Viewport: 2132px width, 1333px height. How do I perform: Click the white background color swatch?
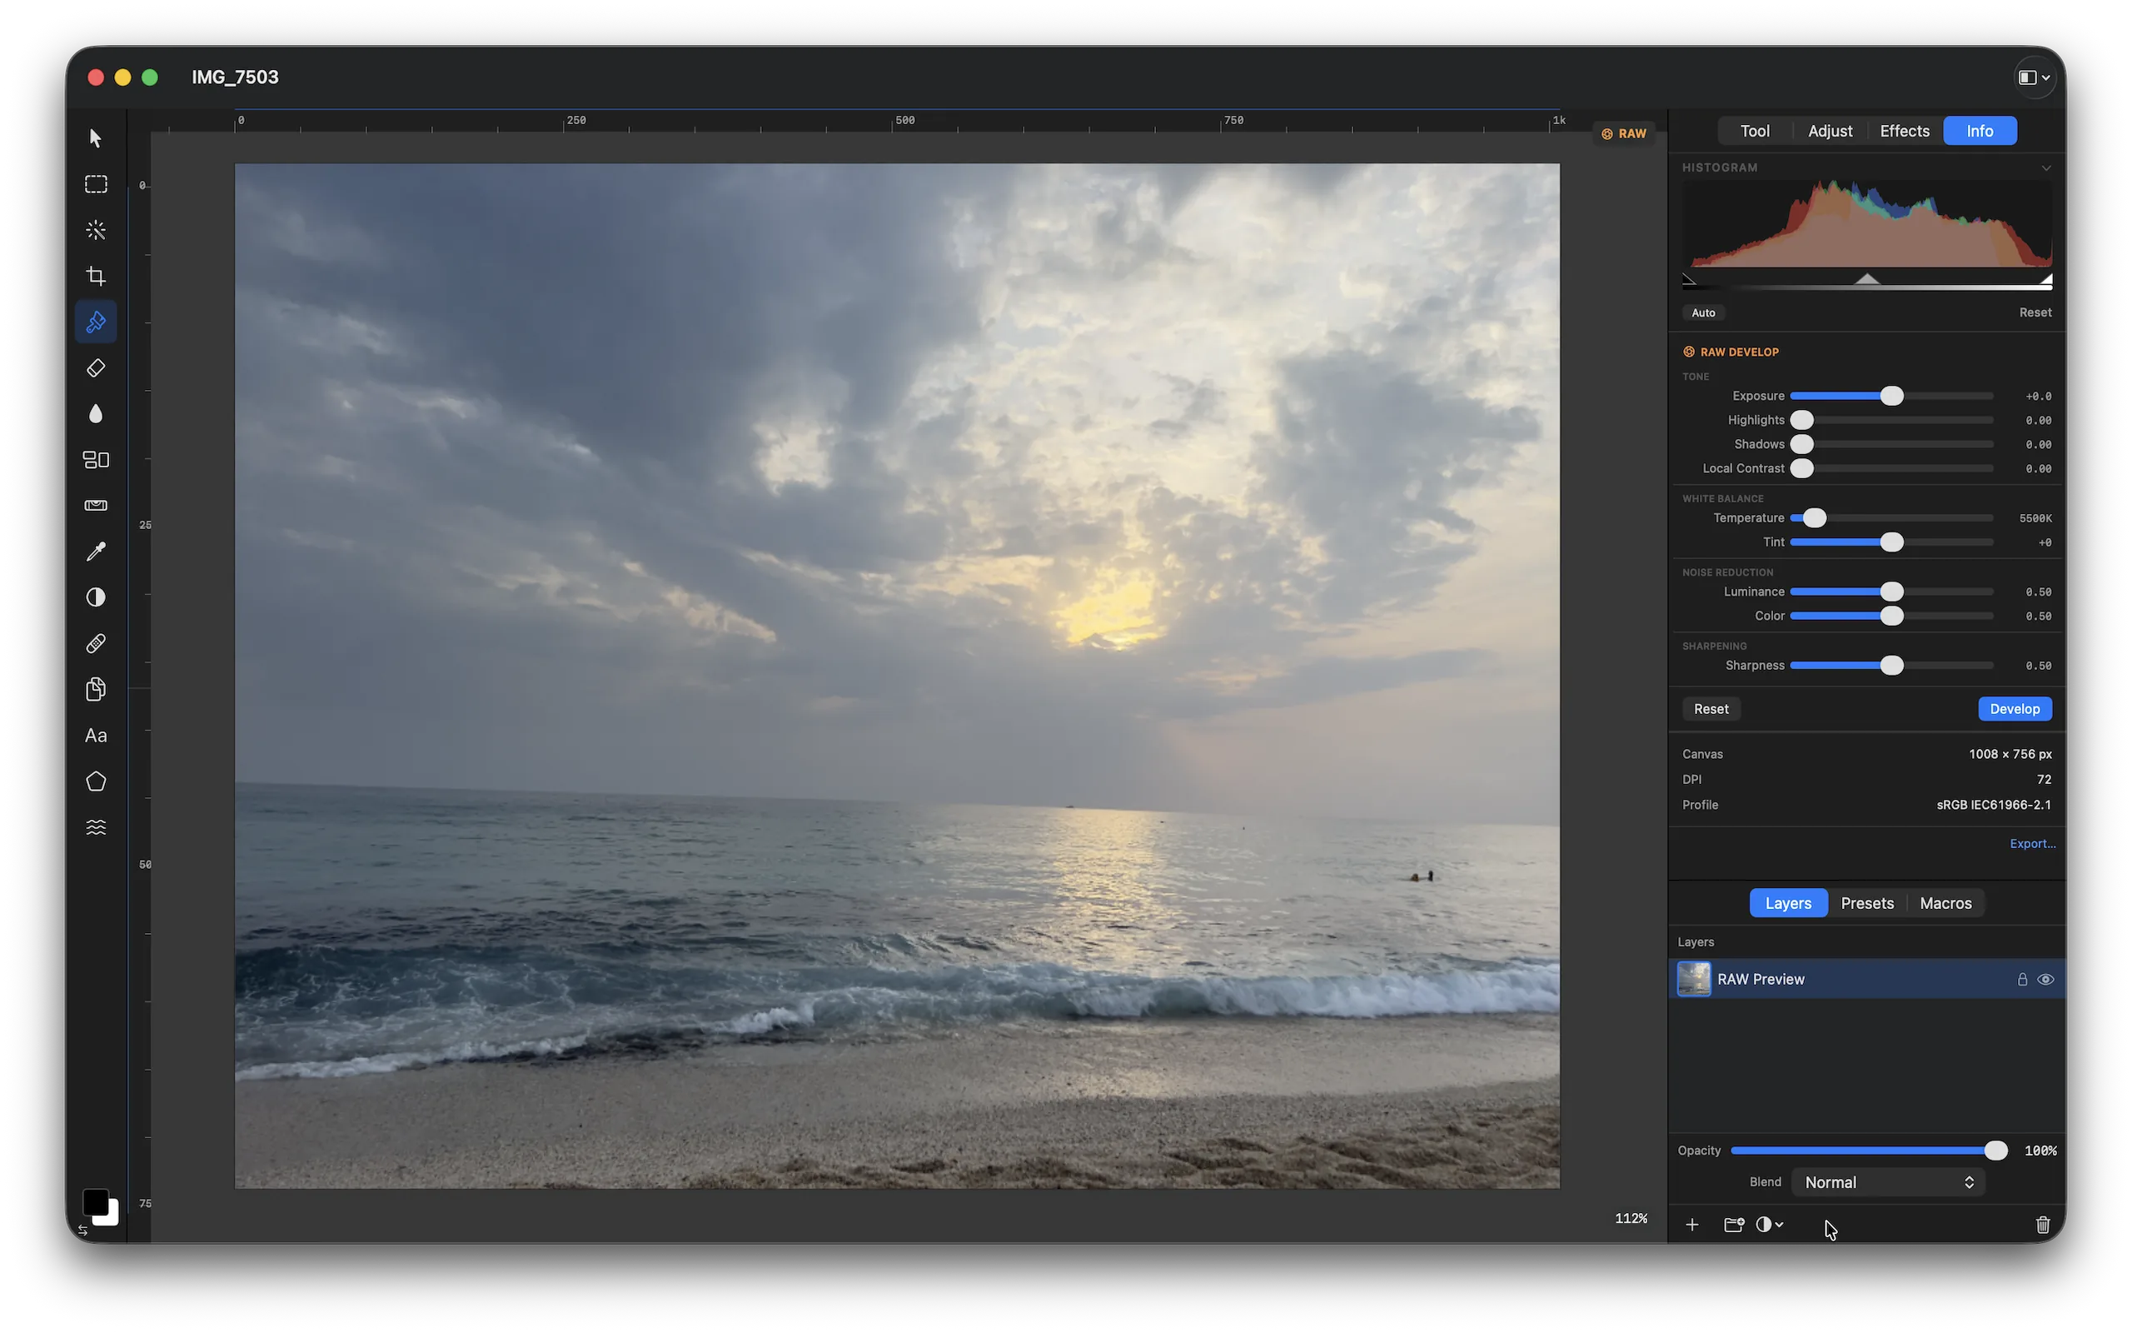pyautogui.click(x=109, y=1217)
